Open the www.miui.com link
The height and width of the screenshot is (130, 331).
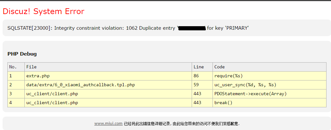coord(108,124)
